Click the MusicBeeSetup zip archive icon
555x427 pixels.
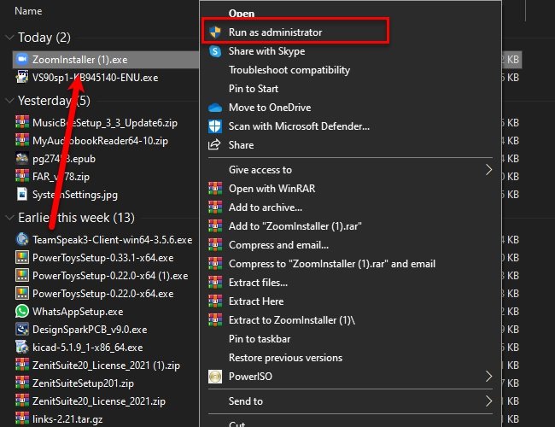pyautogui.click(x=22, y=122)
